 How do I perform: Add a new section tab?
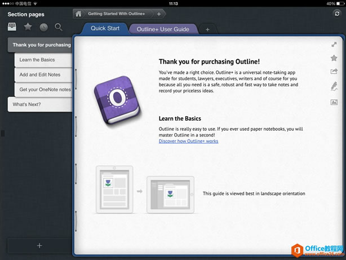(207, 29)
